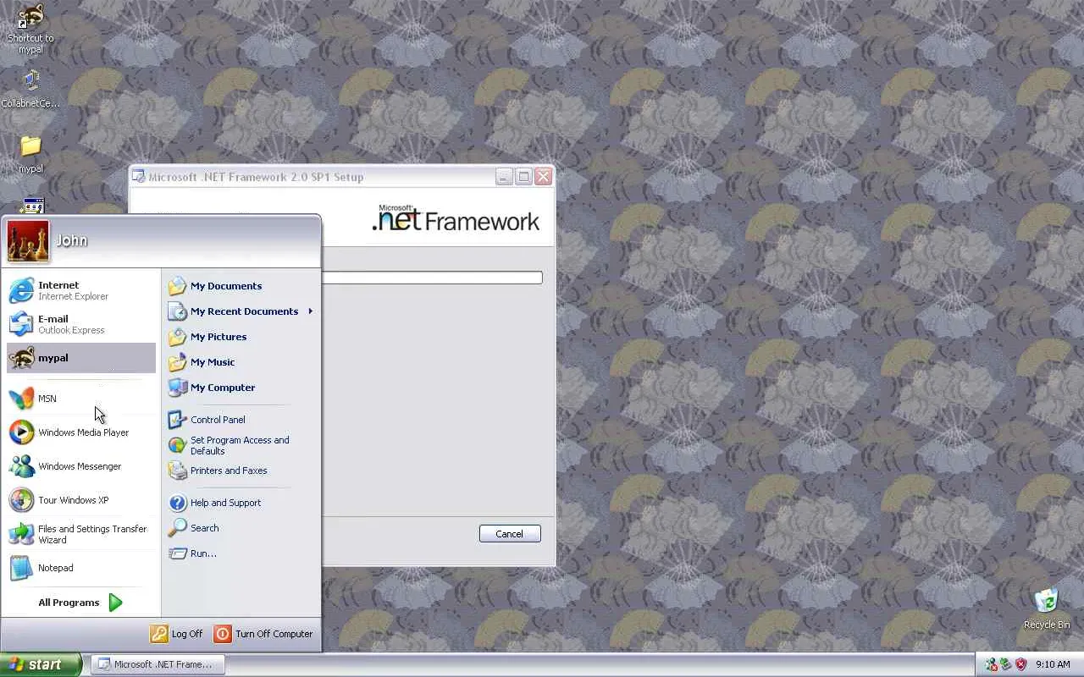
Task: Click the 9:10 AM taskbar clock
Action: tap(1053, 664)
